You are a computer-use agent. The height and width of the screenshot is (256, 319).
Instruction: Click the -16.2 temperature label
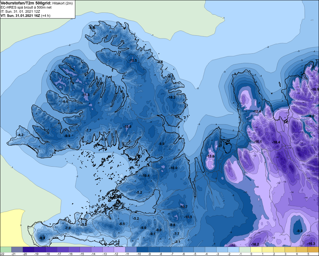pos(255,245)
